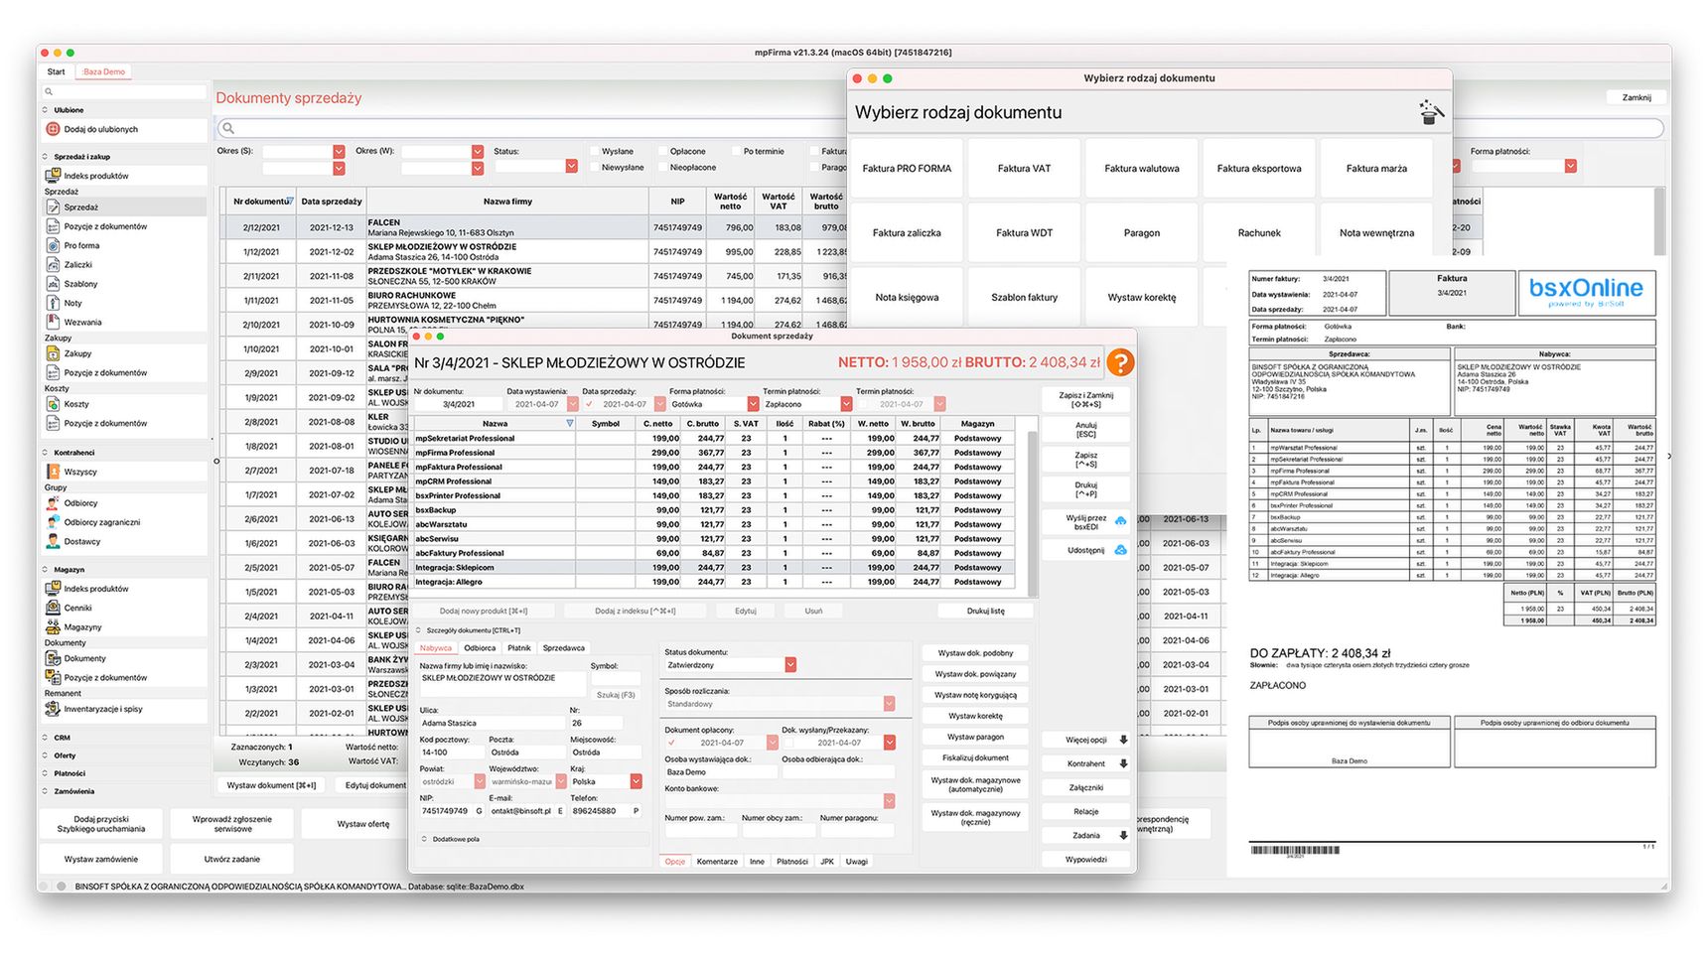This screenshot has width=1708, height=961.
Task: Toggle the Po terminie checkbox filter
Action: (736, 152)
